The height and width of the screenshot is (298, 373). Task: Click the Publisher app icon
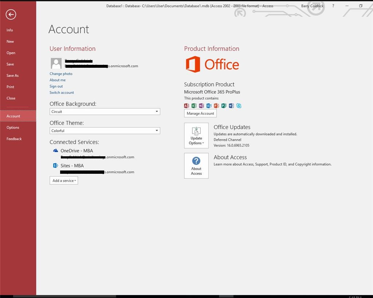tap(224, 106)
